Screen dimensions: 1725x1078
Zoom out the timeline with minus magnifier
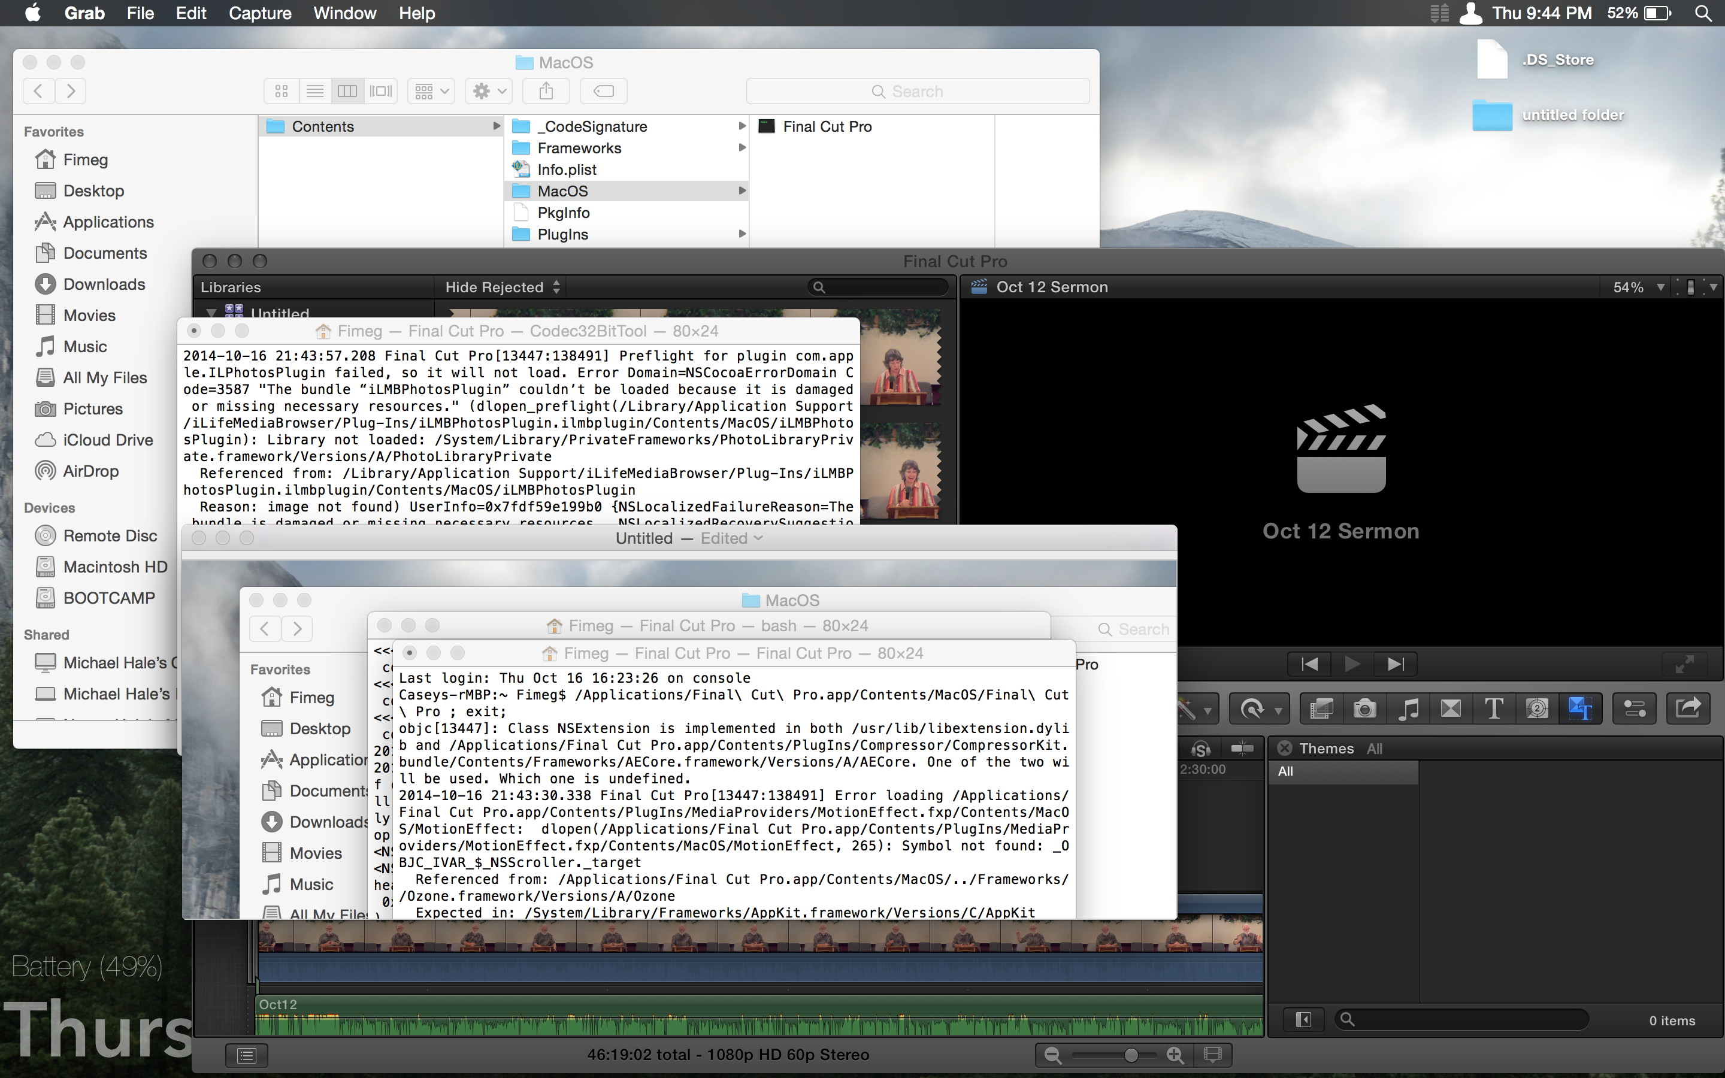pos(1053,1055)
